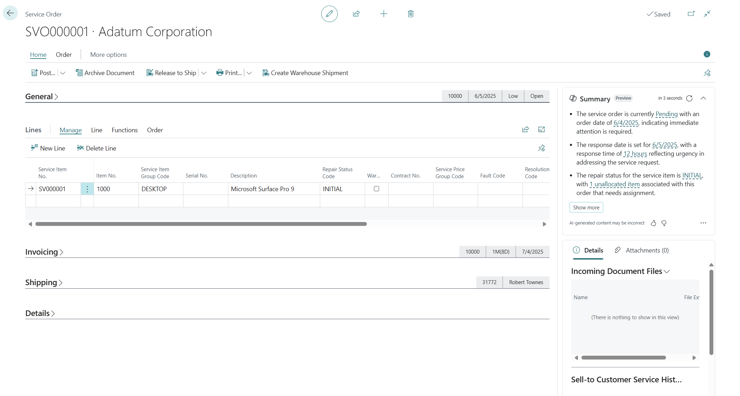Expand the Invoicing section
Viewport: 740px width, 396px height.
coord(44,252)
